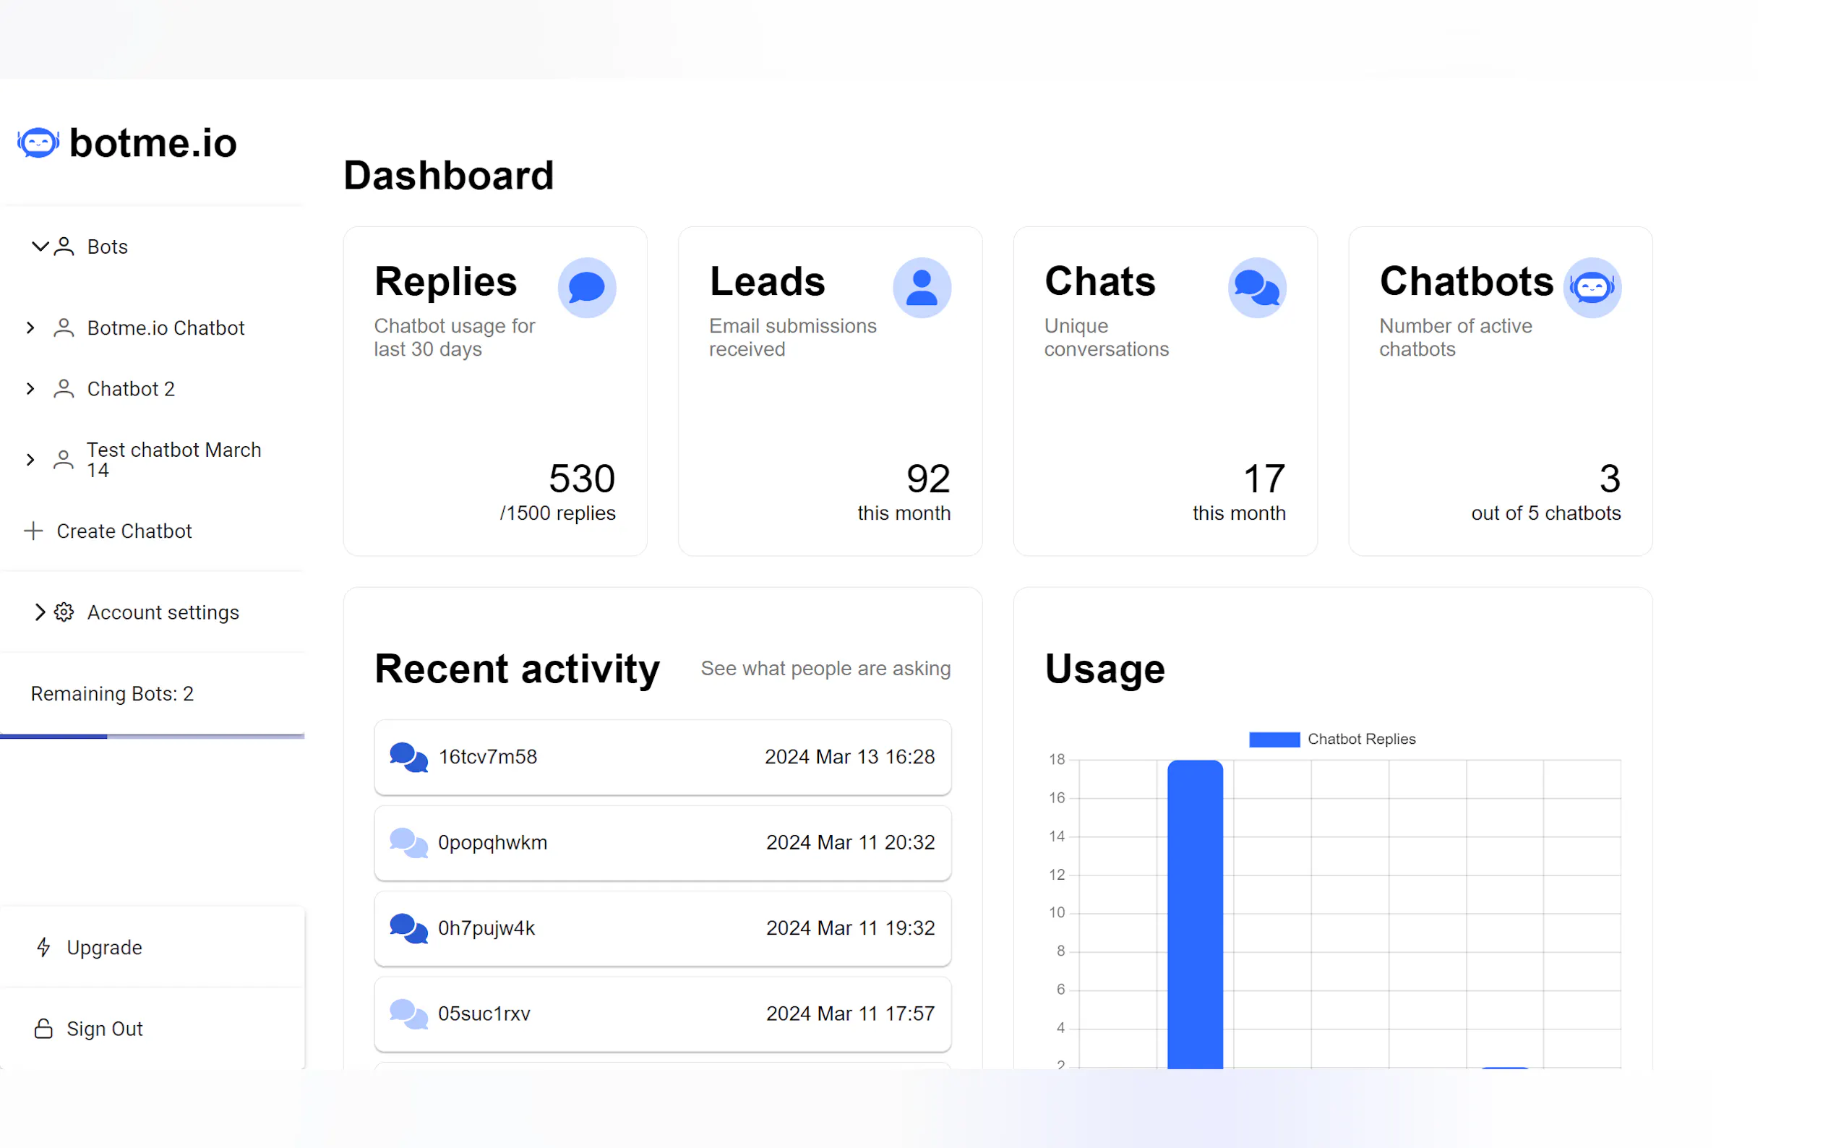Open the 0popqhwkm conversation row
The width and height of the screenshot is (1836, 1148).
pos(662,842)
